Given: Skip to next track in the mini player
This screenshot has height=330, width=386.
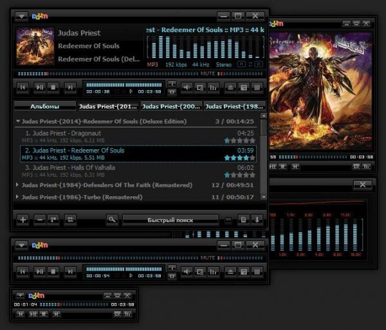Looking at the screenshot, I should coord(57,314).
